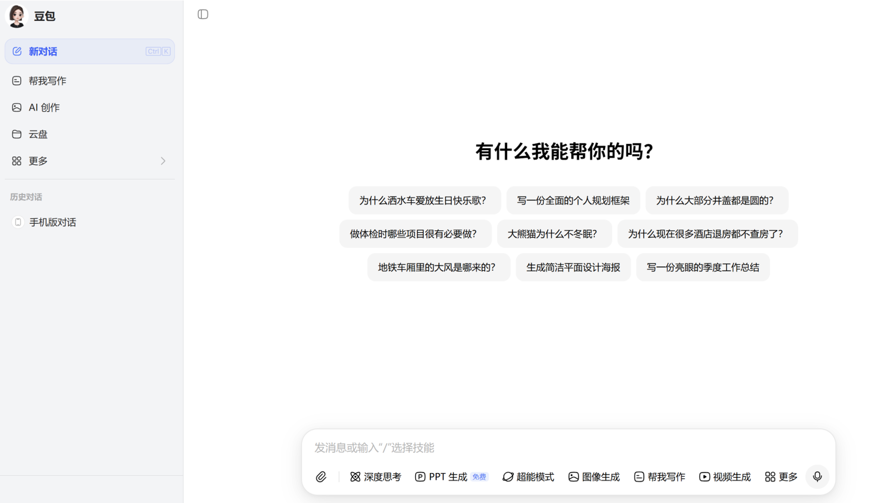
Task: Toggle 超能模式 in input toolbar
Action: [528, 477]
